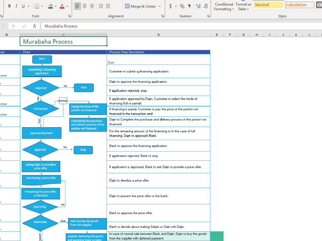Click cell 'Bank to approve the price offer.'
This screenshot has width=322, height=241.
tap(158, 213)
